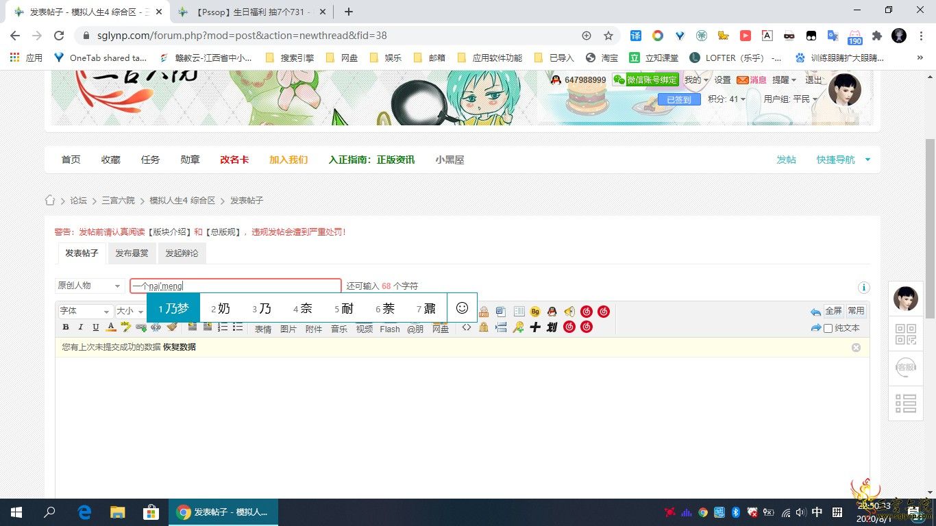Insert code block with angle brackets icon

pyautogui.click(x=467, y=327)
